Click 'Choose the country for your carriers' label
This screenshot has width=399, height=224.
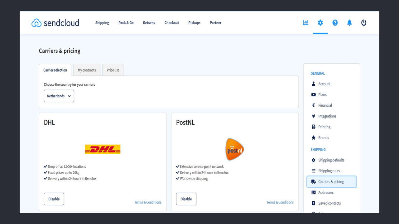[x=70, y=85]
